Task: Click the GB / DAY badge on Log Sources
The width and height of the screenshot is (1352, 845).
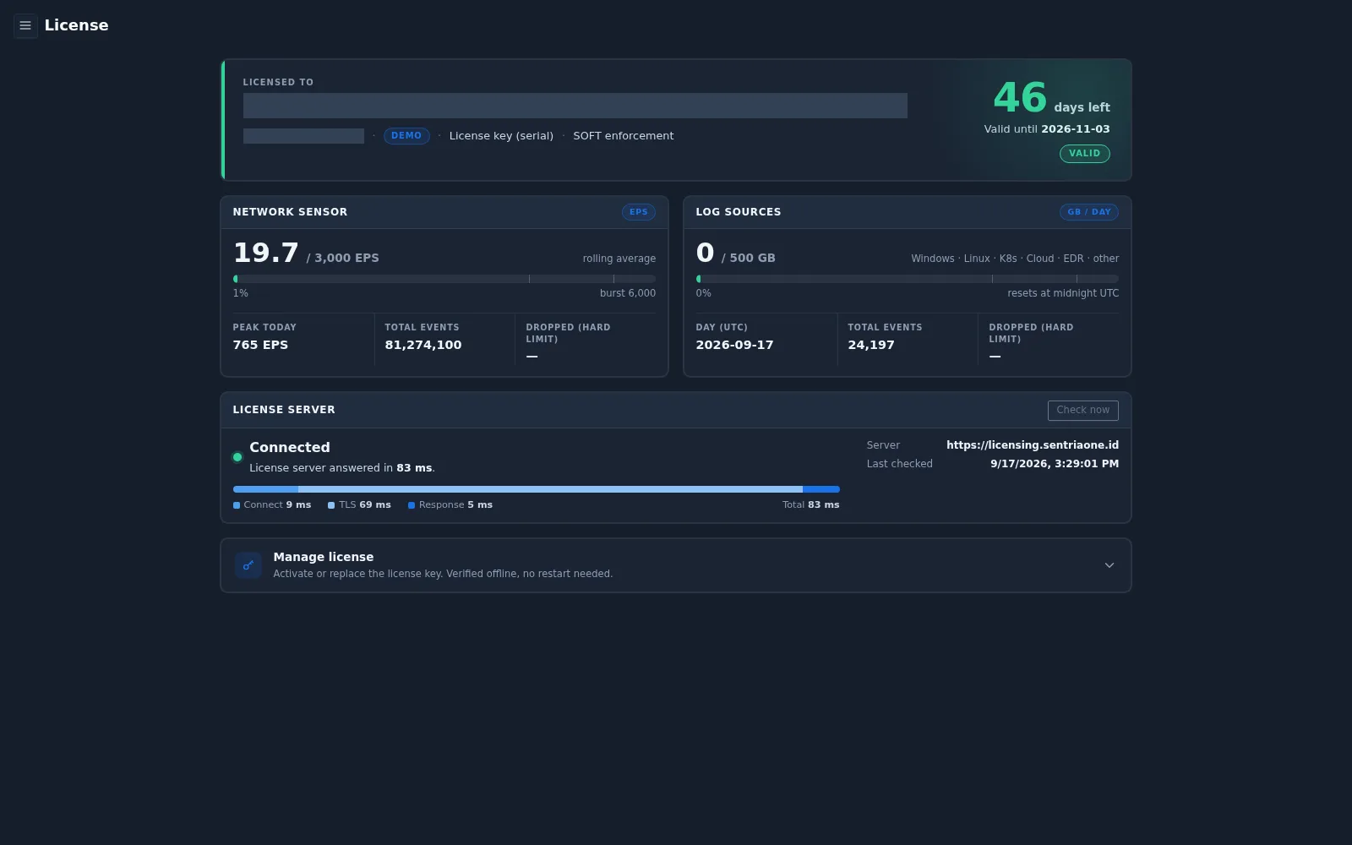Action: point(1089,212)
